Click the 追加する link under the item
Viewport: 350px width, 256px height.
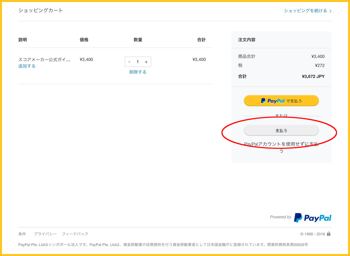tap(27, 66)
